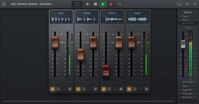This screenshot has height=104, width=199.
Task: Click the project title NEO-VINTAGE GROOVE - MAIN MIX
Action: tap(31, 4)
